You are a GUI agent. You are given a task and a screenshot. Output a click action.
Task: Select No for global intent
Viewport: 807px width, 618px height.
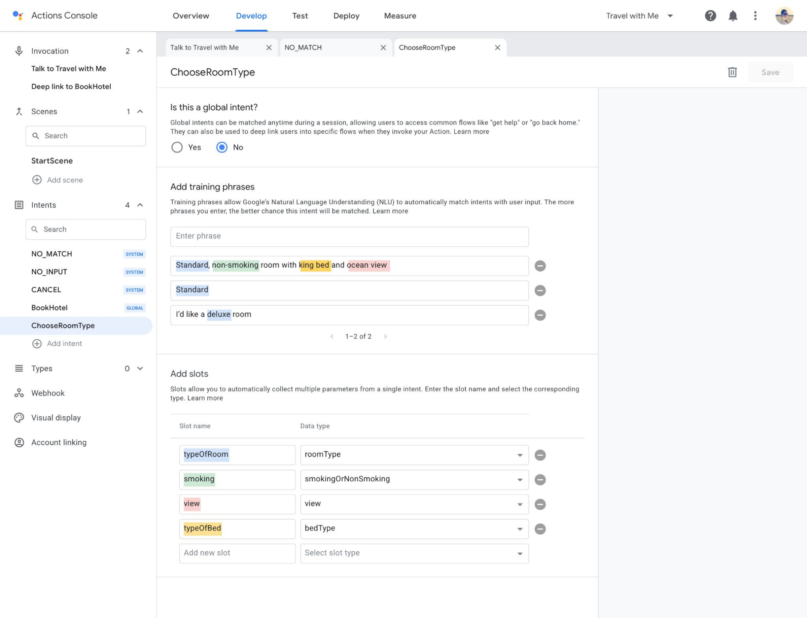click(222, 147)
